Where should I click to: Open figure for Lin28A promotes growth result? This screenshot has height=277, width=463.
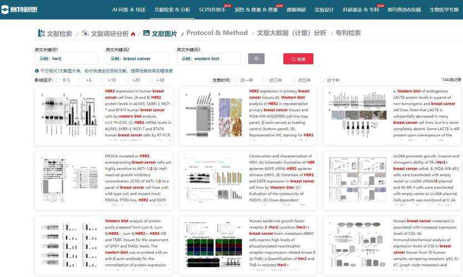(358, 179)
